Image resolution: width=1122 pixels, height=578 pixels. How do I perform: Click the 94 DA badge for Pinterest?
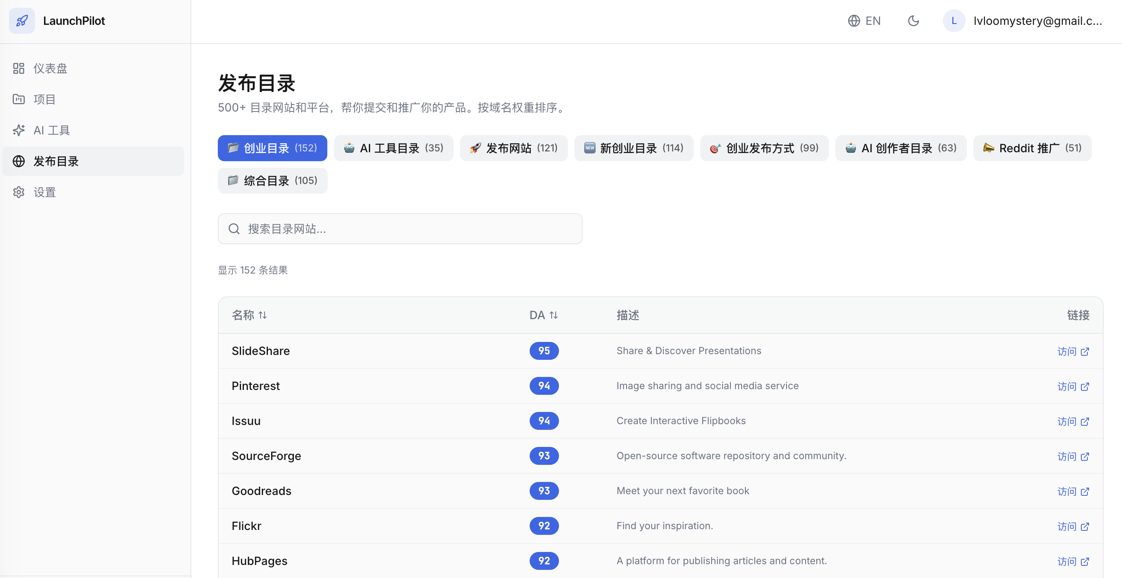pyautogui.click(x=544, y=386)
